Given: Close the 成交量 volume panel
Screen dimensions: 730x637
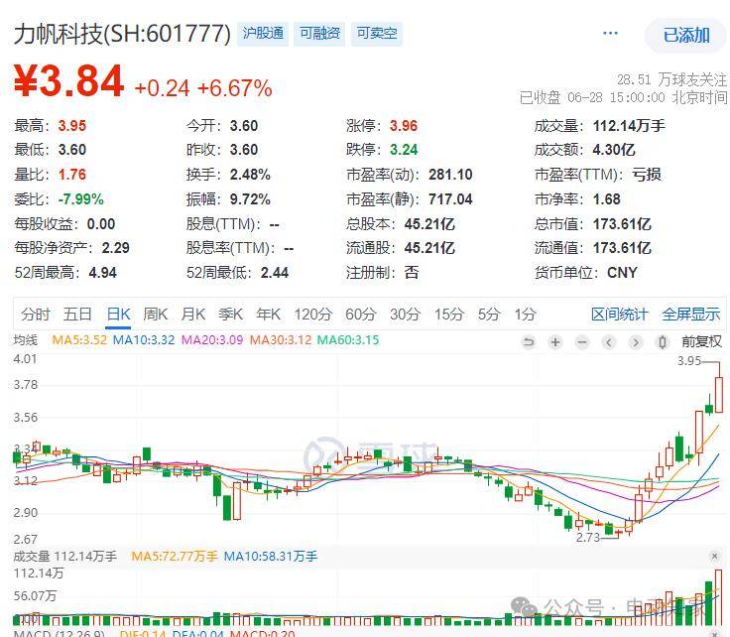Looking at the screenshot, I should pos(715,556).
